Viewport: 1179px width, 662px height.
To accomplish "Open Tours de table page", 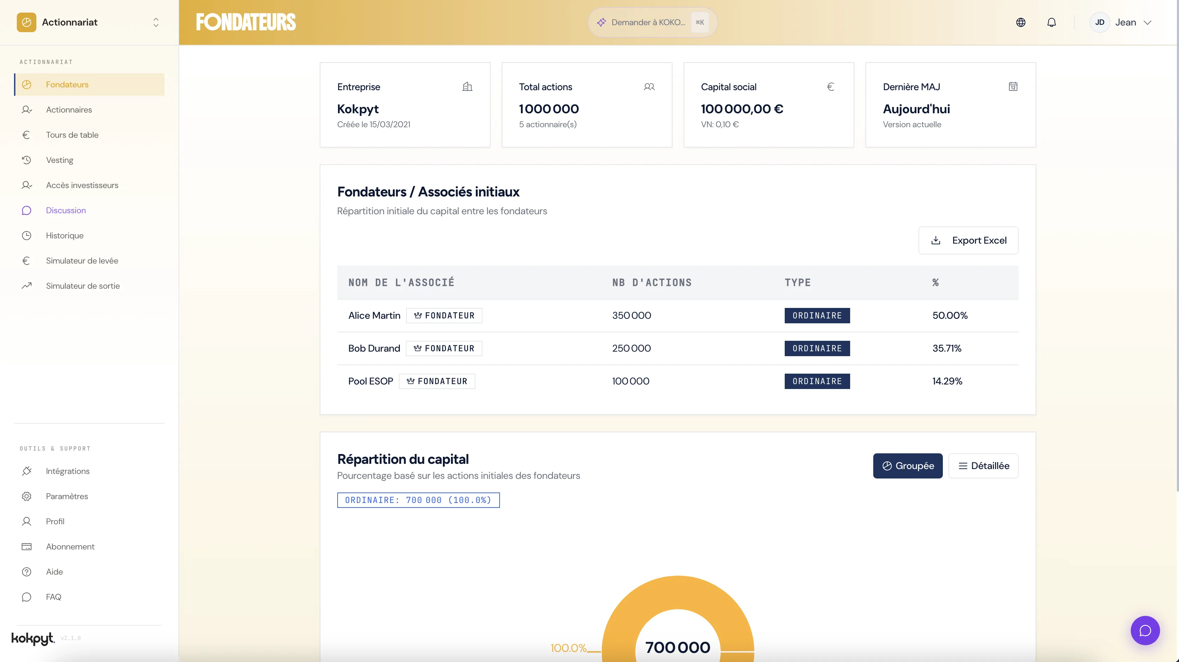I will coord(90,135).
